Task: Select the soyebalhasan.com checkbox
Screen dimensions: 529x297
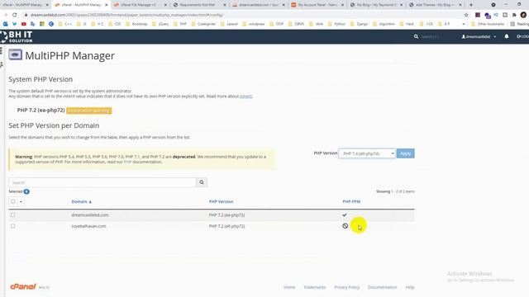Action: (x=13, y=226)
